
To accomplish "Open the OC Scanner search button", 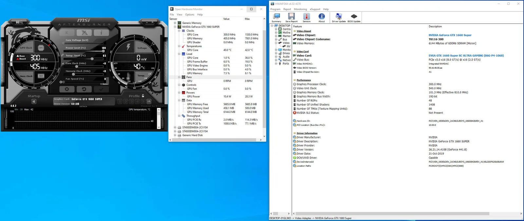I will coord(19,22).
